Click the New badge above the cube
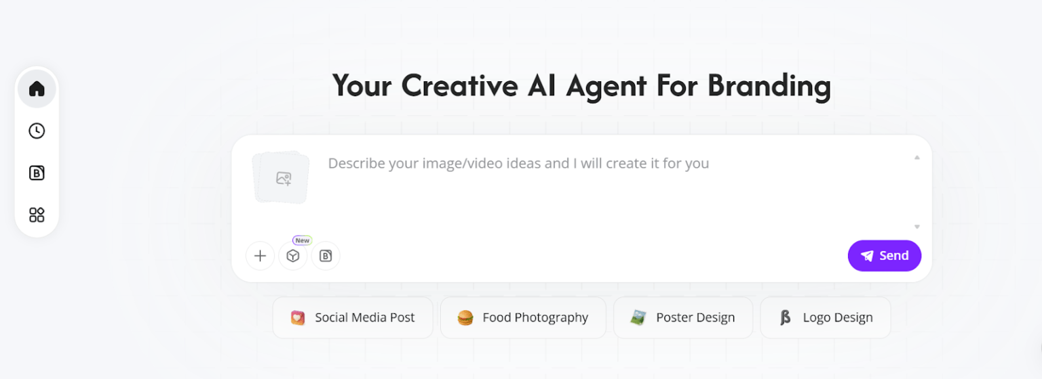Image resolution: width=1042 pixels, height=379 pixels. (302, 240)
